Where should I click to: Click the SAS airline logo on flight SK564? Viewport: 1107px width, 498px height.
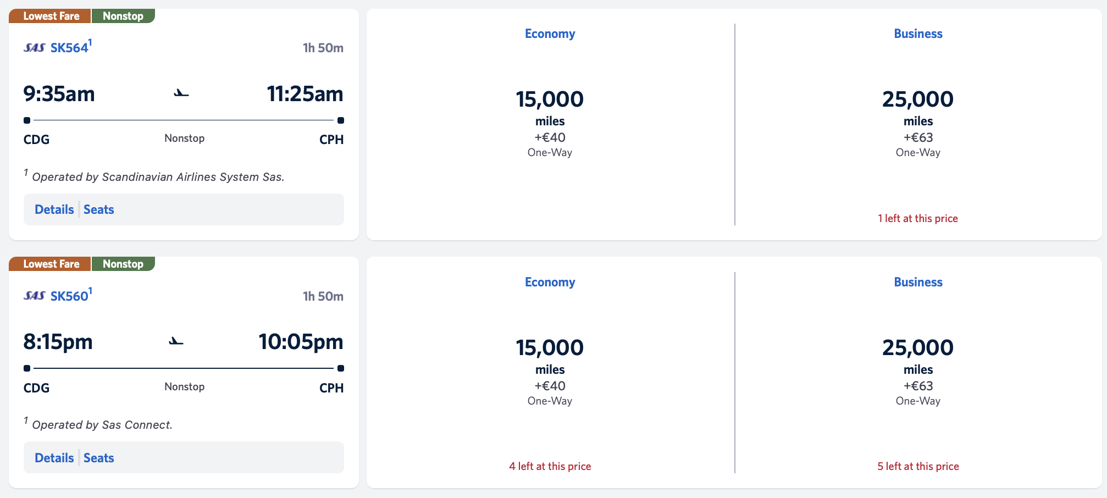[x=35, y=47]
